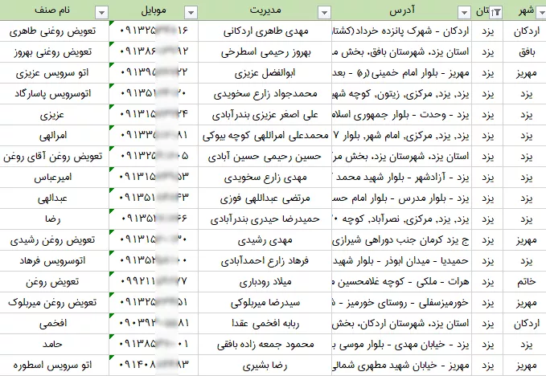Select manager cell علی اصغر عزیزی بندرآبادی
Screen dimensions: 546x376
(265, 115)
